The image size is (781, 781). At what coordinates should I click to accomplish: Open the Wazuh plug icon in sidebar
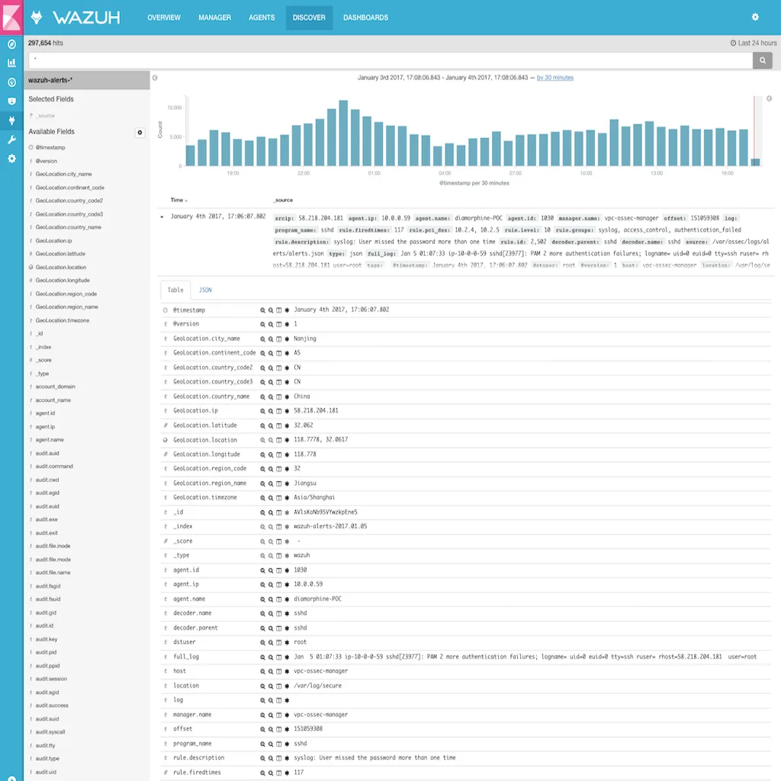point(11,120)
